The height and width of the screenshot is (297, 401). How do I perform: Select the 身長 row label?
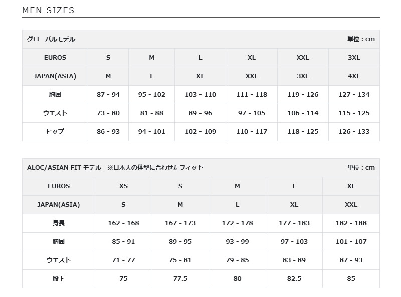click(x=58, y=223)
